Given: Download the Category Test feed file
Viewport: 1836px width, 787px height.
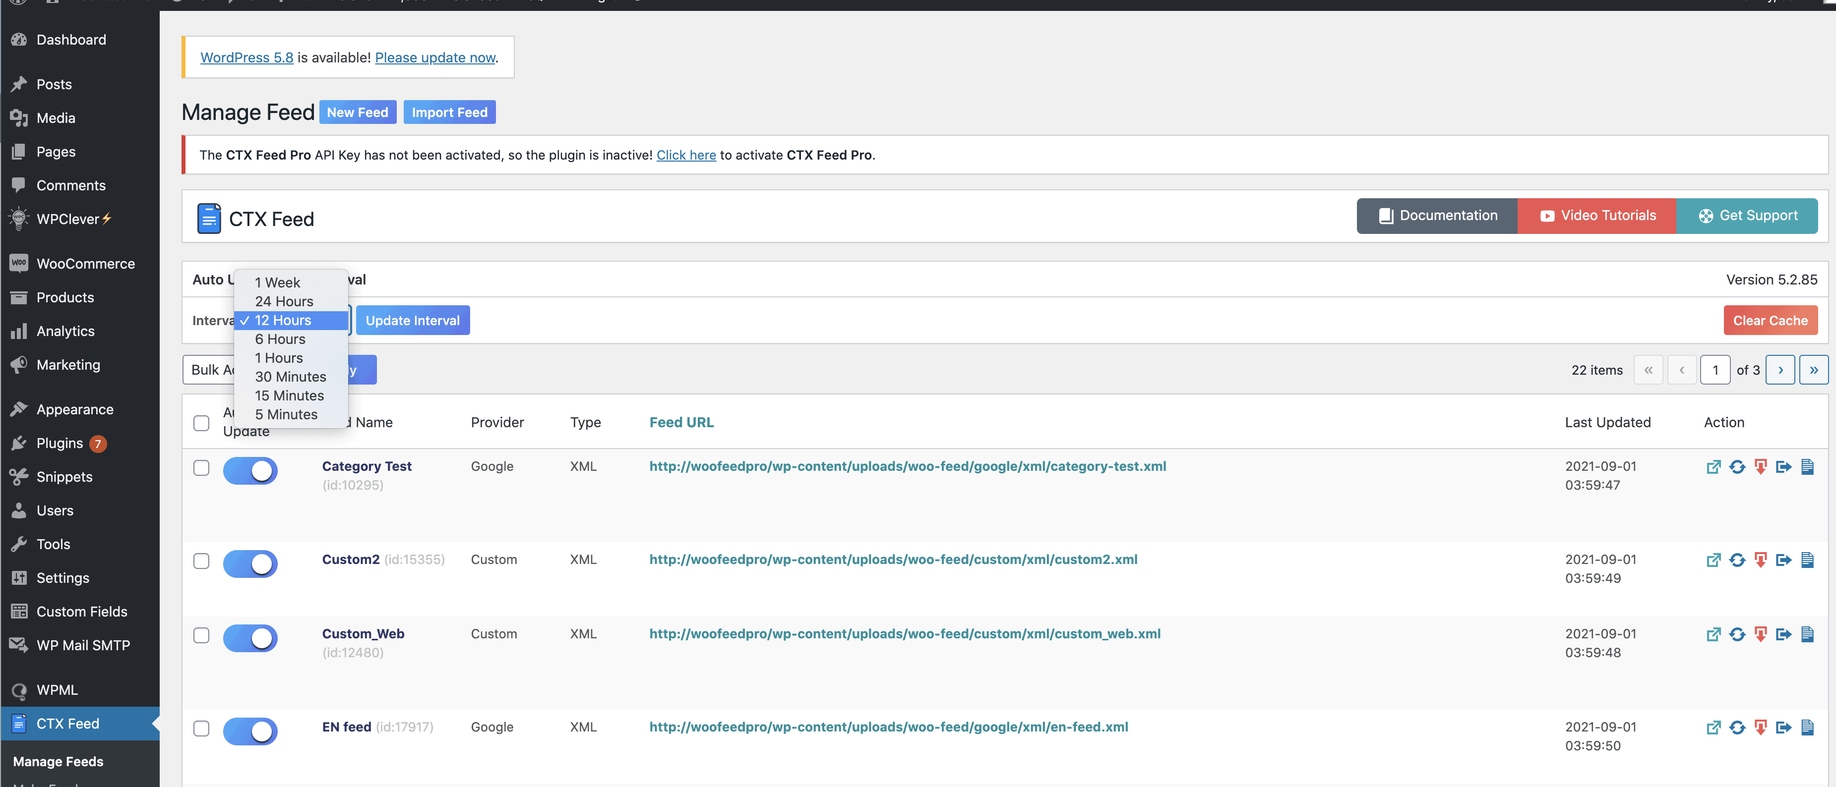Looking at the screenshot, I should tap(1761, 467).
